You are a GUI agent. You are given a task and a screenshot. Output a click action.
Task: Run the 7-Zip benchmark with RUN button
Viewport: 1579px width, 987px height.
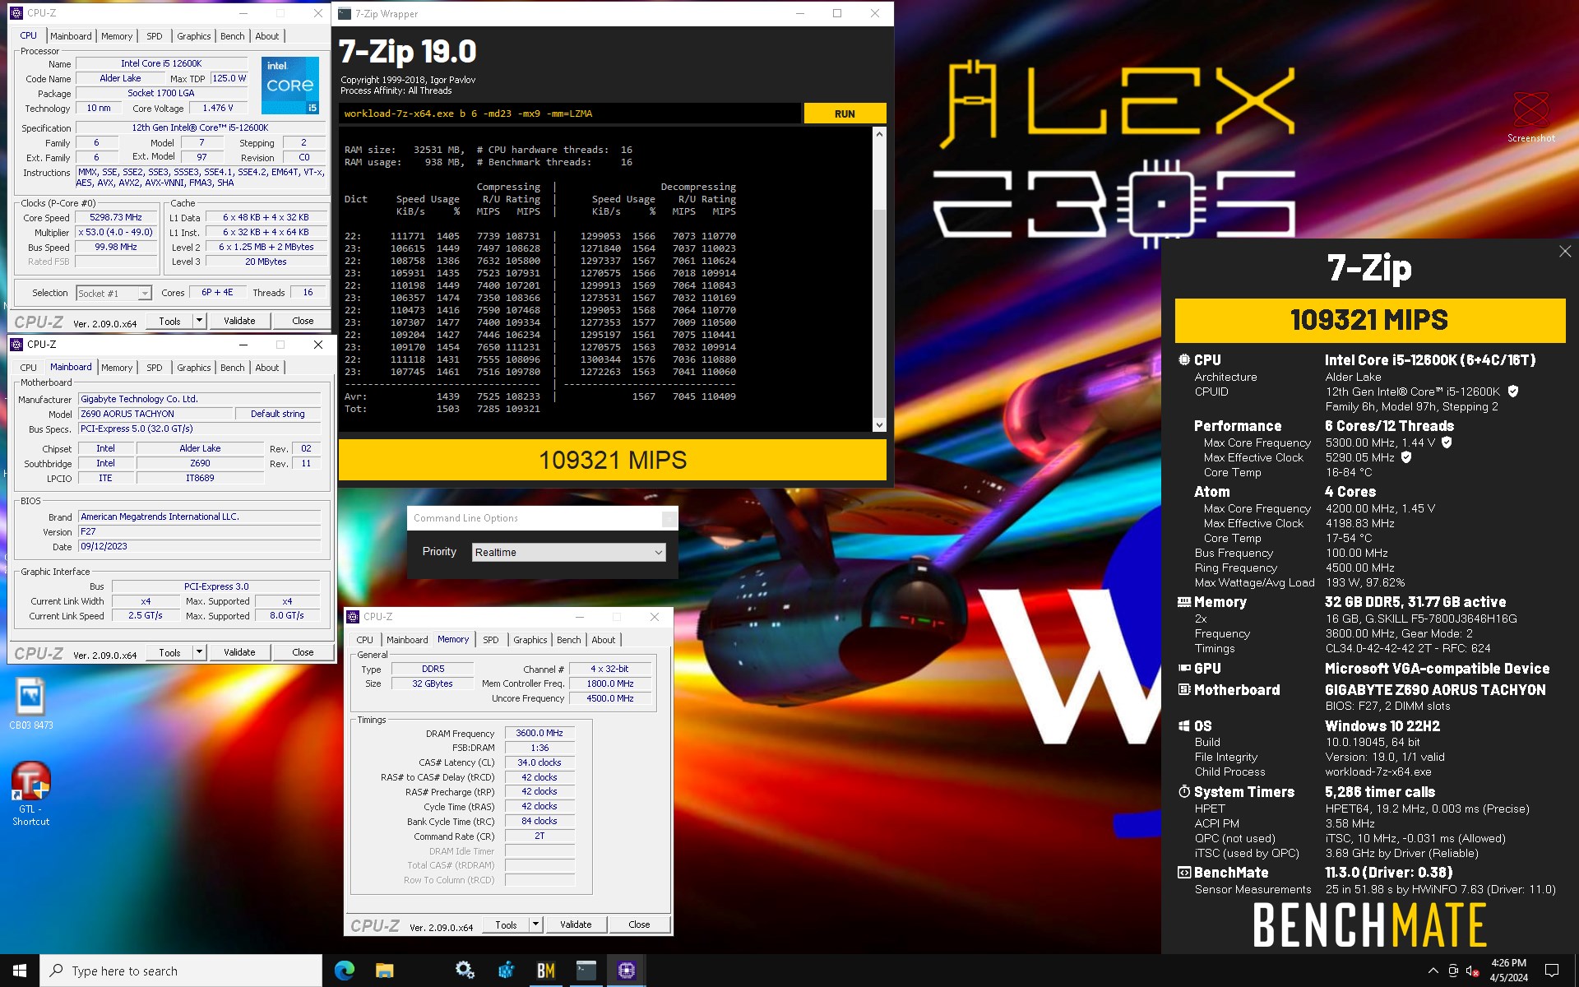(845, 114)
